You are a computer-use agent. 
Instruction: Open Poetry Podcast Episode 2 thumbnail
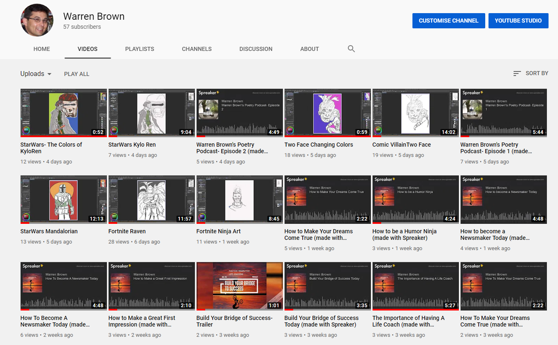240,113
